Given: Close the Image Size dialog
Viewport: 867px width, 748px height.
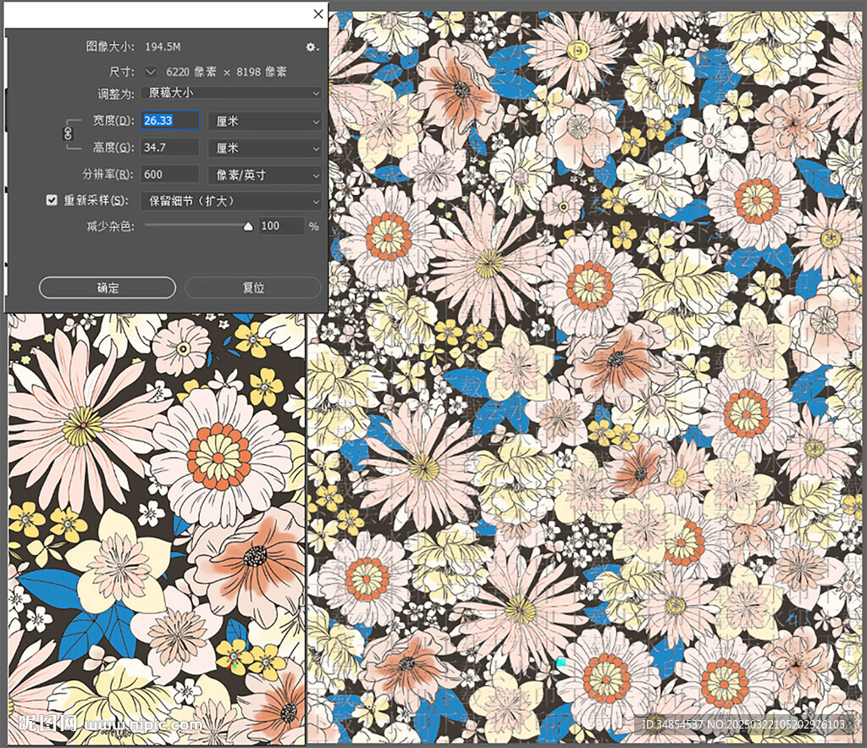Looking at the screenshot, I should [318, 14].
